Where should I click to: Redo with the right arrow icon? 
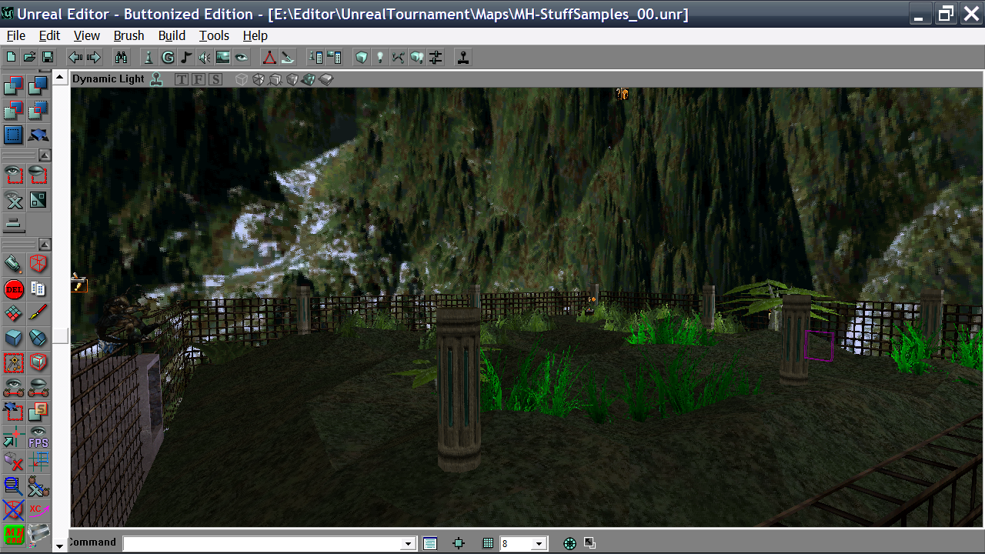(94, 57)
